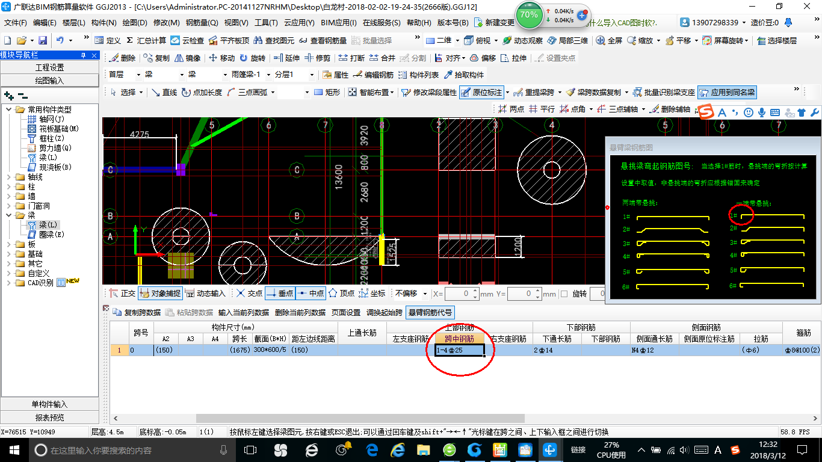Open the 钢筋量(Q) menu

click(x=202, y=23)
